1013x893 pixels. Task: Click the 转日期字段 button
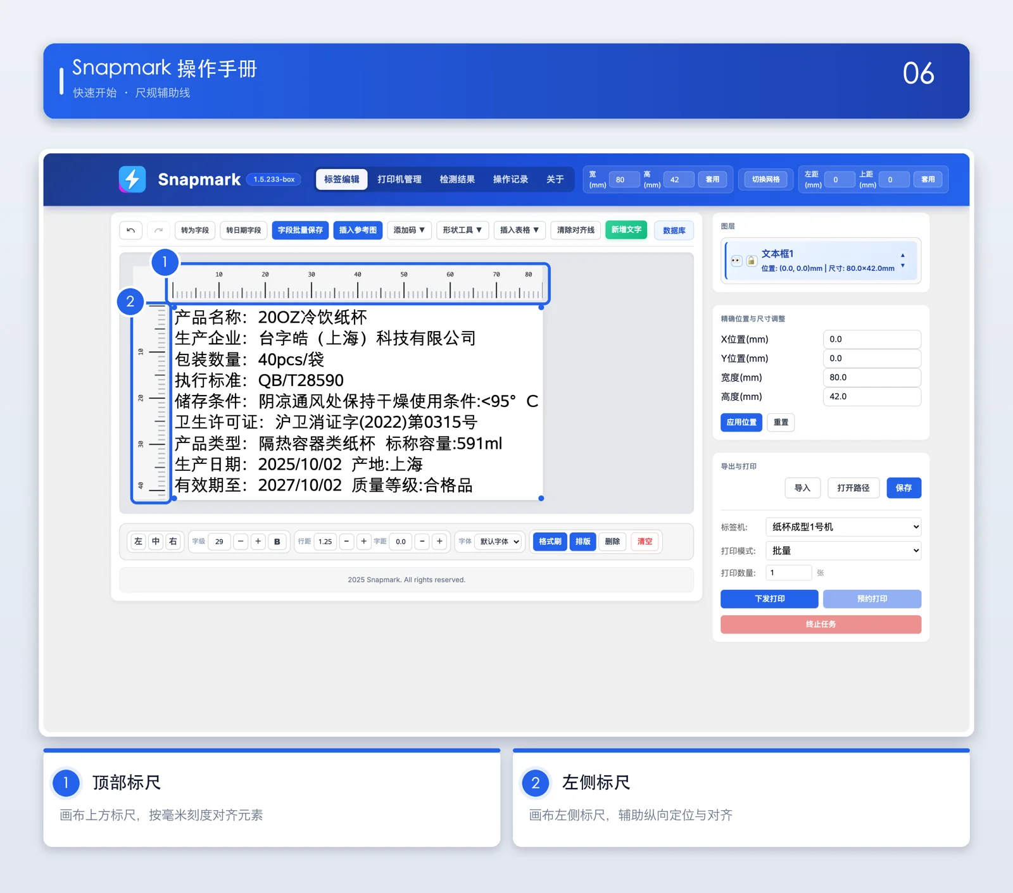244,230
